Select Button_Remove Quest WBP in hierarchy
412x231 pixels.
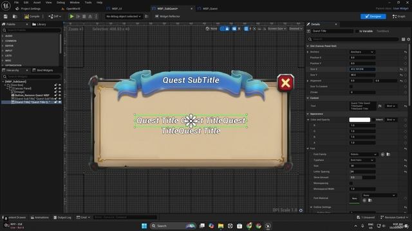[32, 96]
